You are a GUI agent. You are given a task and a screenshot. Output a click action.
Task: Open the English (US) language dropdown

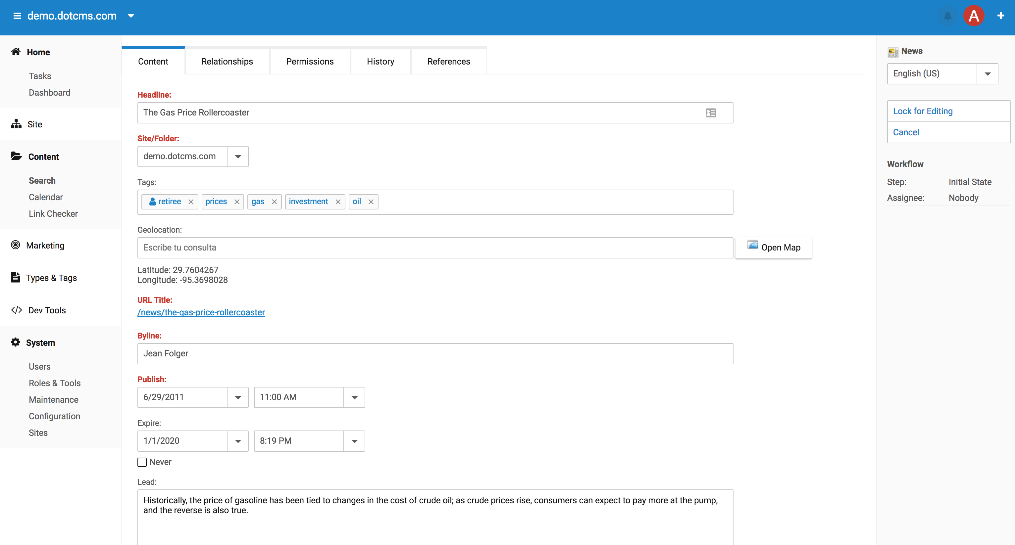[x=988, y=74]
